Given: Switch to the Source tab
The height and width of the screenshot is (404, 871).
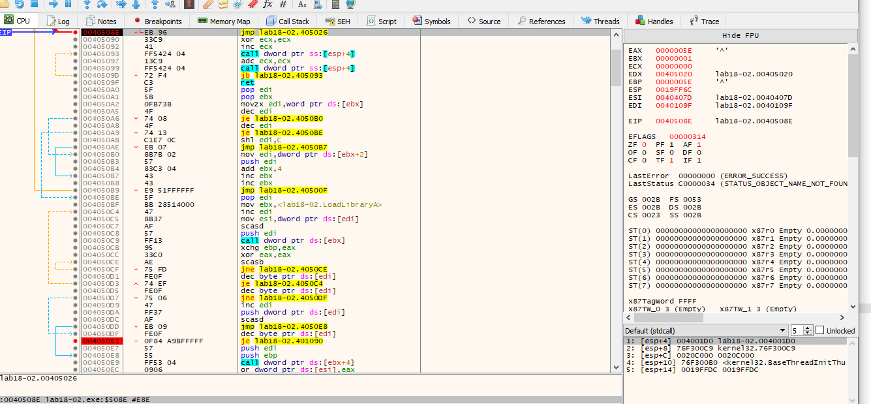Looking at the screenshot, I should [483, 21].
